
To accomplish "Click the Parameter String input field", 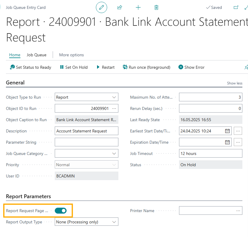I will [x=86, y=142].
